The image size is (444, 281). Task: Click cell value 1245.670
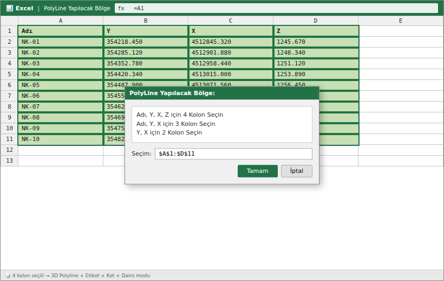[x=316, y=42]
